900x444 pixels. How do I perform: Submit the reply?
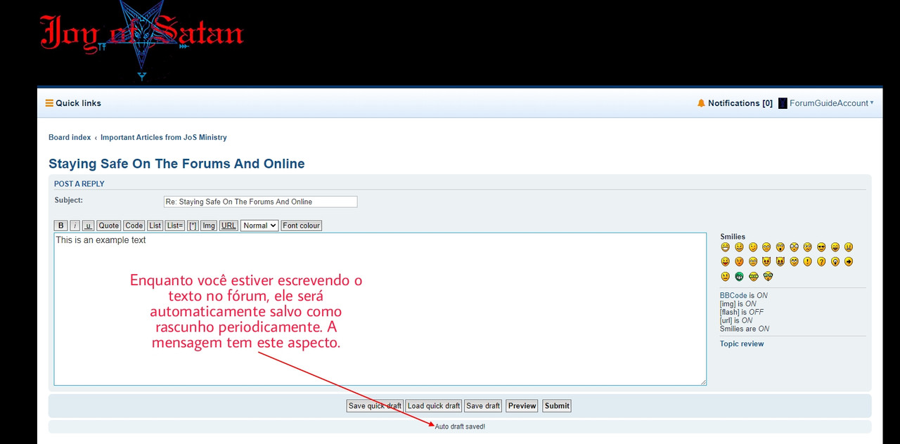tap(557, 406)
